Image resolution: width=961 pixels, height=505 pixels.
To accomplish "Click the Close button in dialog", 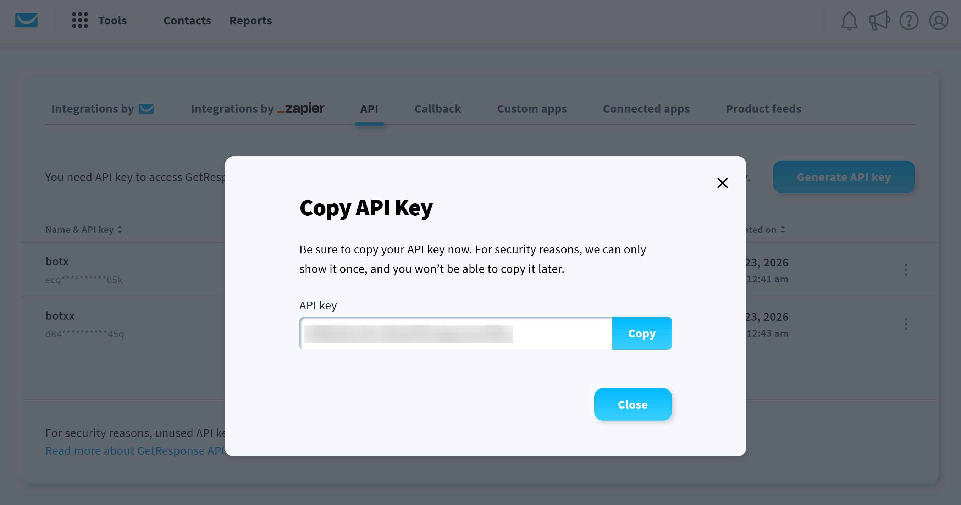I will [x=633, y=404].
